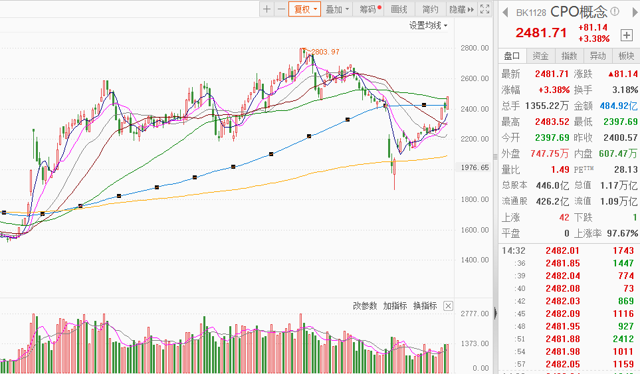Image resolution: width=640 pixels, height=374 pixels.
Task: Add CPO概念 to watchlist with plus box
Action: (x=626, y=35)
